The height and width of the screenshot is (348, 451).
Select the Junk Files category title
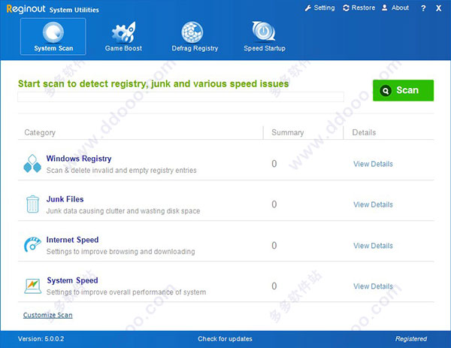[x=65, y=199]
